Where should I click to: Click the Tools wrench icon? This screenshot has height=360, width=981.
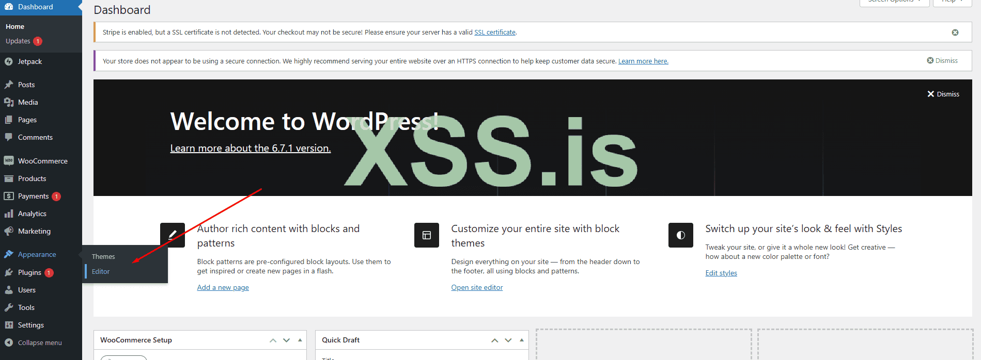coord(9,307)
